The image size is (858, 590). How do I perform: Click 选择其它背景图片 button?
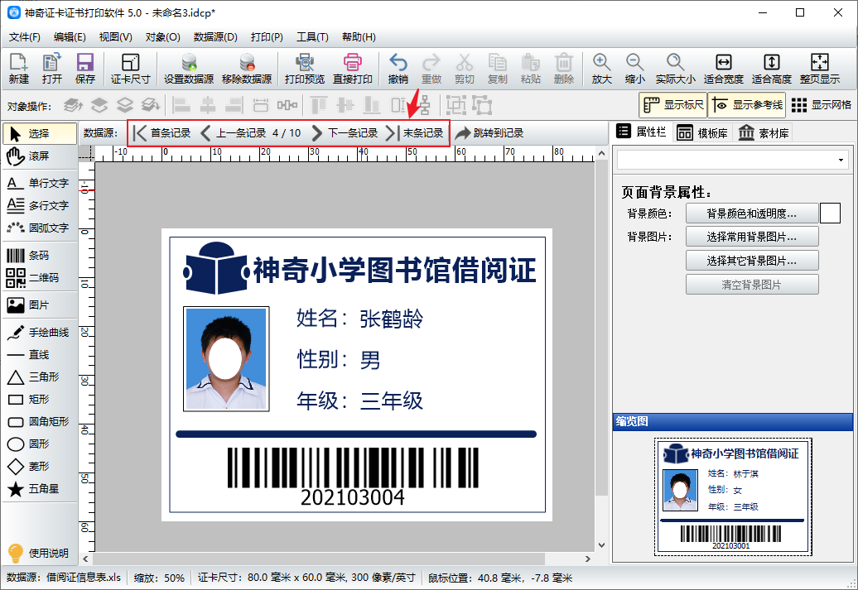point(752,261)
